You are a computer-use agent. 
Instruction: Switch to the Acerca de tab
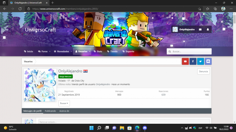[x=64, y=111]
